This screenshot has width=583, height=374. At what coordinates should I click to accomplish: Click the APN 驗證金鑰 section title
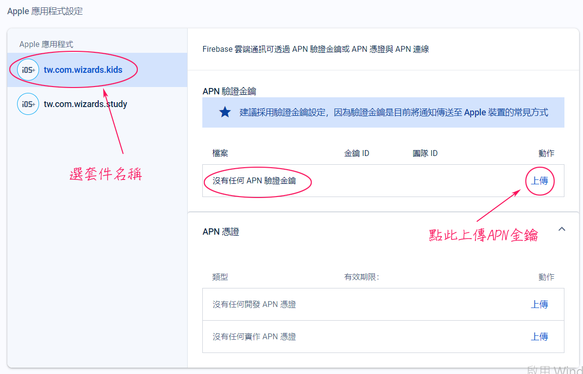[x=229, y=91]
